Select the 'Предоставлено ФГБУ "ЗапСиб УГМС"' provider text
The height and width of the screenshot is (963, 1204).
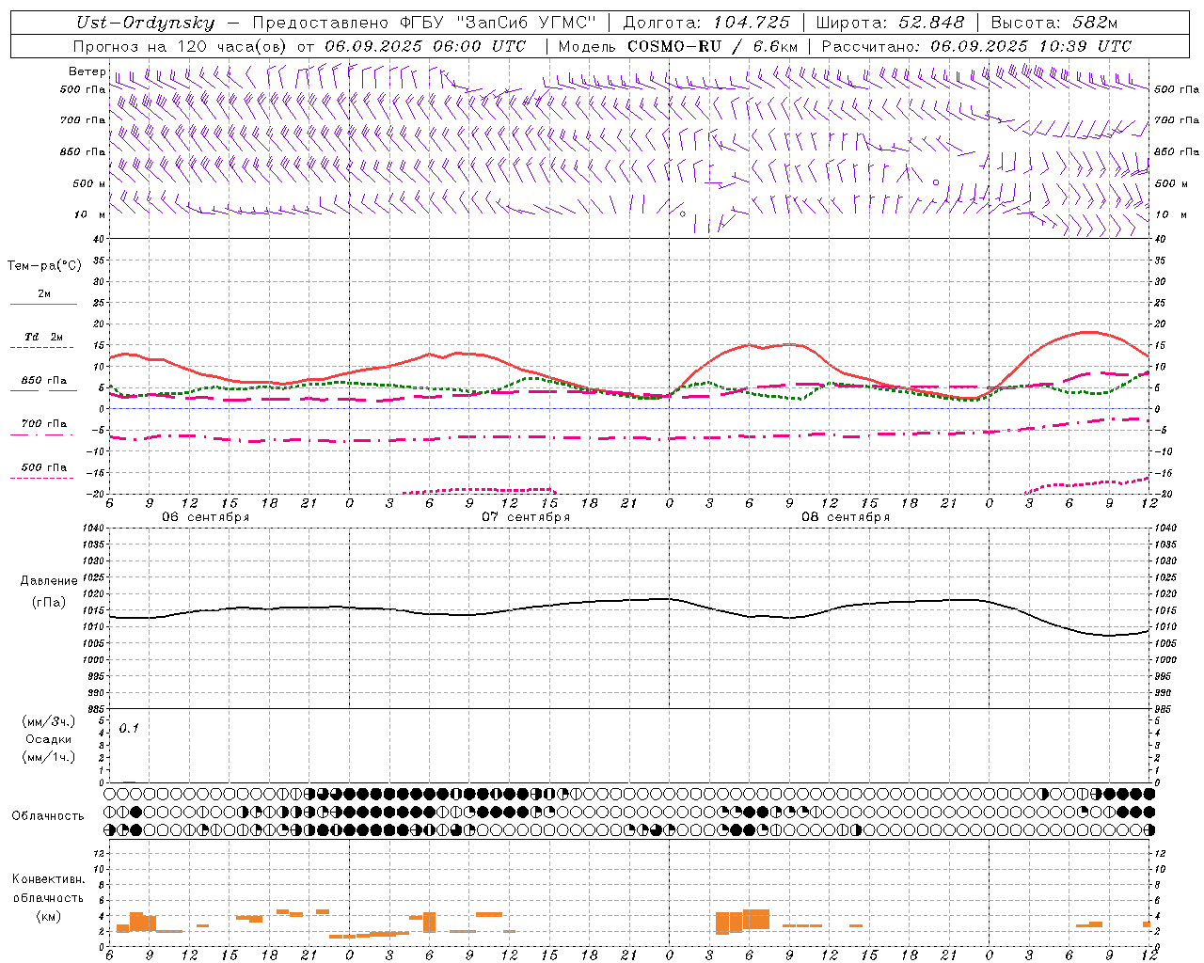click(425, 23)
